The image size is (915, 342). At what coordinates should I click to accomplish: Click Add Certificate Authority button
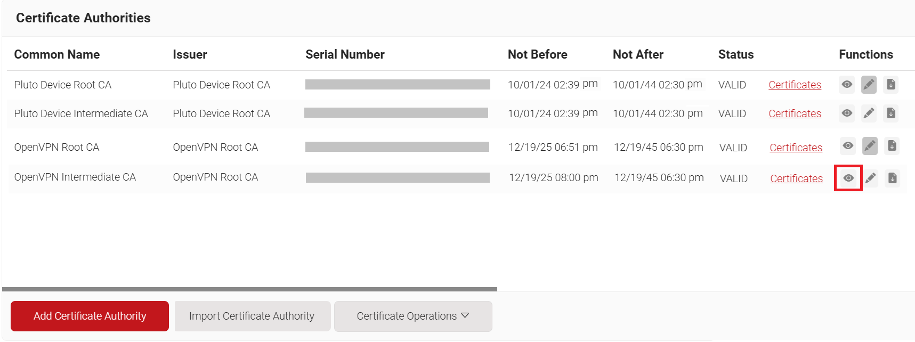click(90, 316)
